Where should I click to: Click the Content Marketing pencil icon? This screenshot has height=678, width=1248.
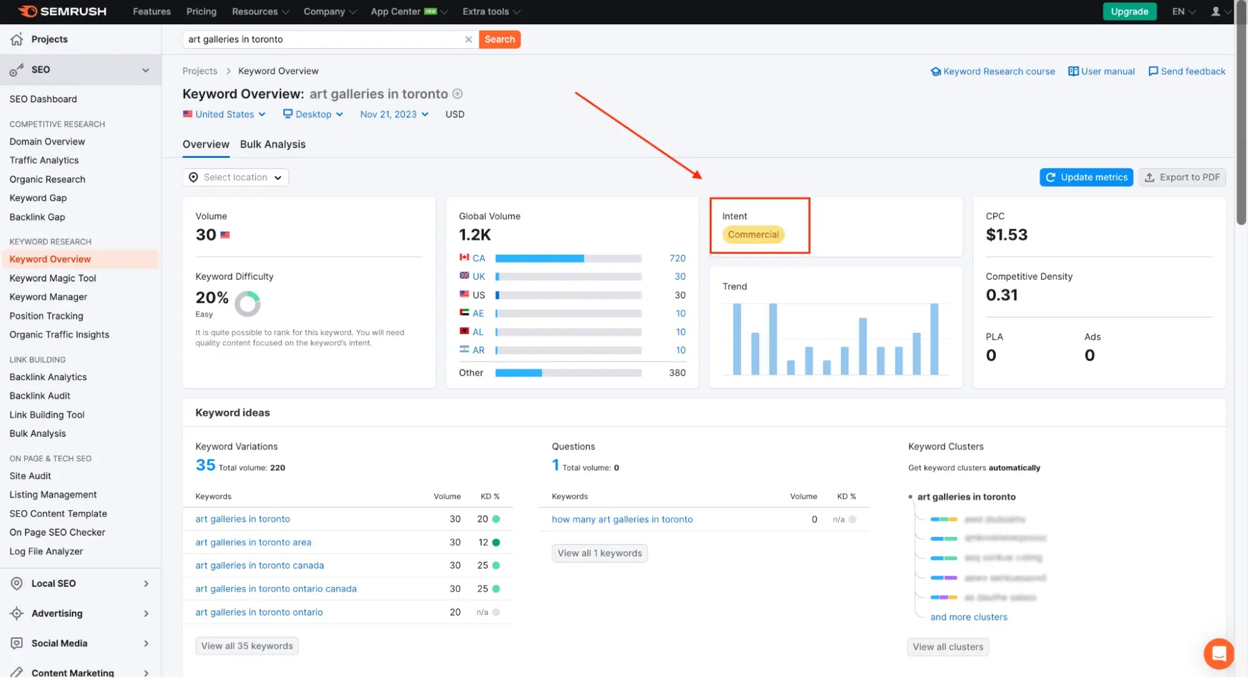point(17,672)
